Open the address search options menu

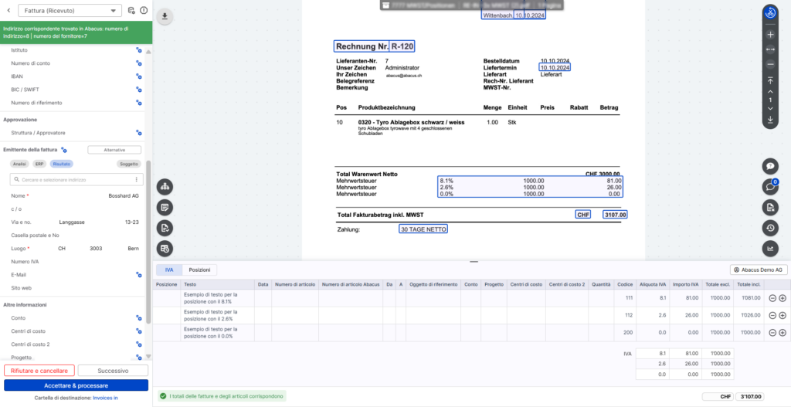(x=137, y=180)
